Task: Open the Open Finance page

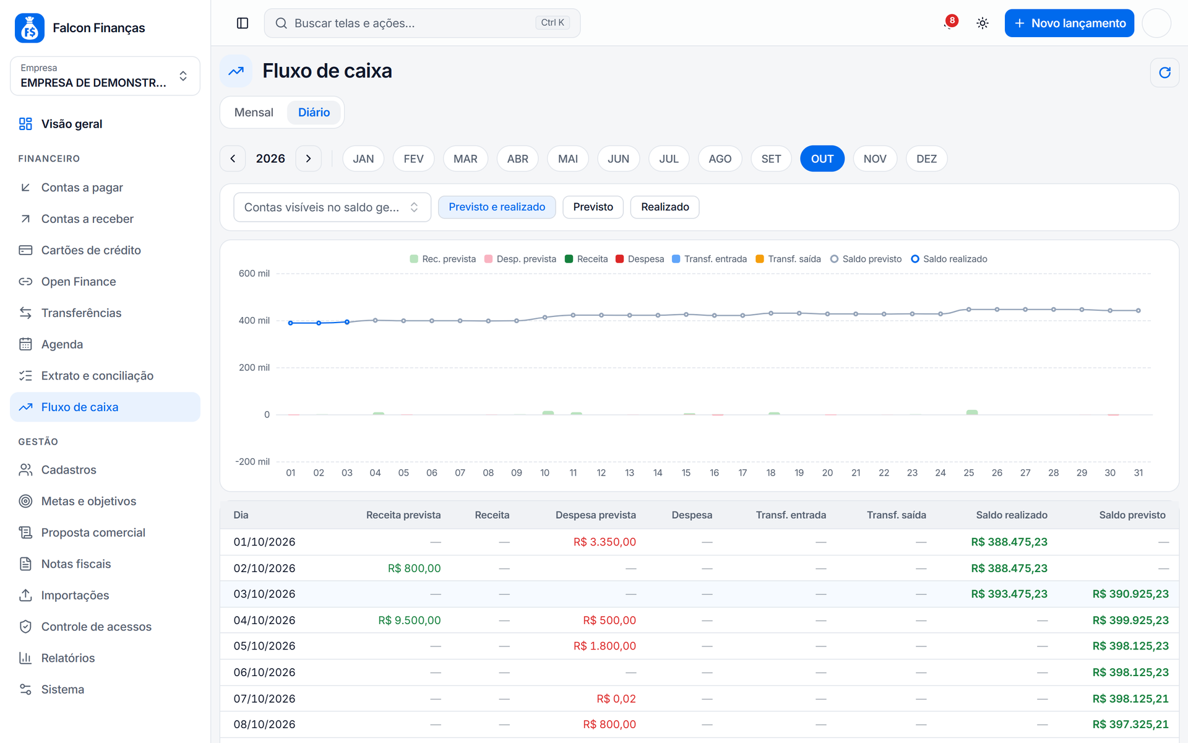Action: coord(105,282)
